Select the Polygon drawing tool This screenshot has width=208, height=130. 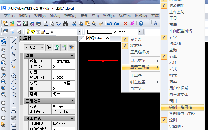(14, 125)
